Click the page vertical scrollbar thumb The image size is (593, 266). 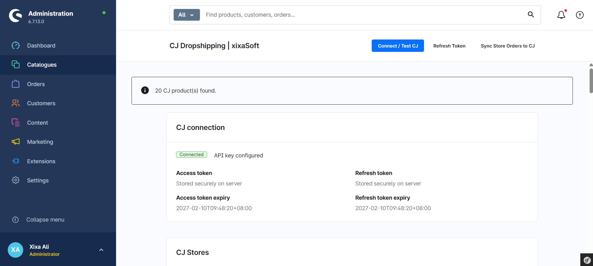(591, 81)
